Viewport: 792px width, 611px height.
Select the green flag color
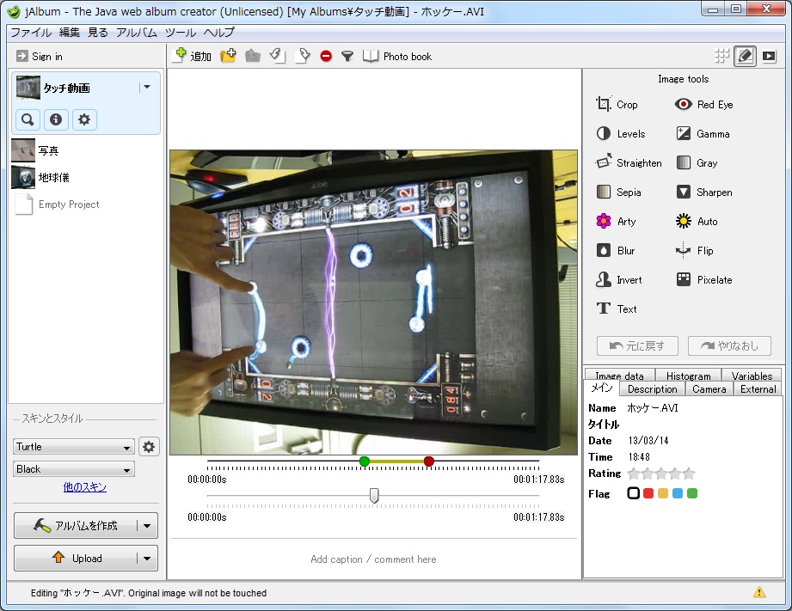pos(692,493)
